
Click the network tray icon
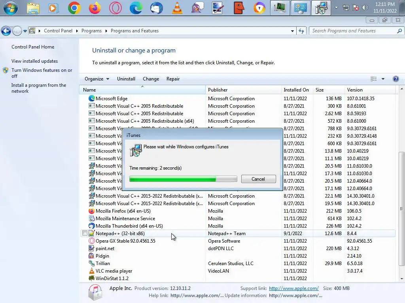(346, 8)
